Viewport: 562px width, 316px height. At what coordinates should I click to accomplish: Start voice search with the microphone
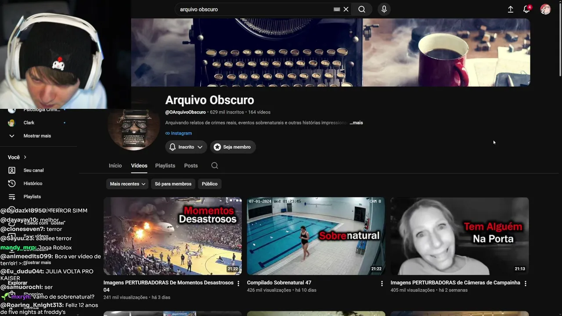[x=384, y=9]
